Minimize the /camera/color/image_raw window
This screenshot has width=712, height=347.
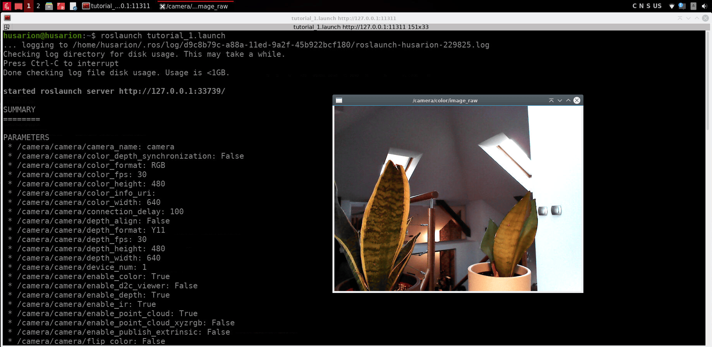pyautogui.click(x=560, y=100)
